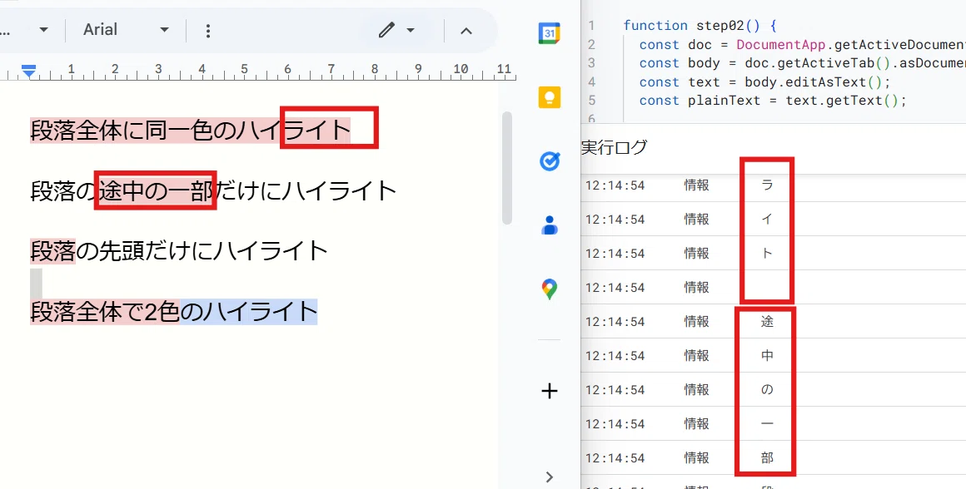Click the 実行ログ heading
The image size is (966, 489).
pyautogui.click(x=615, y=148)
